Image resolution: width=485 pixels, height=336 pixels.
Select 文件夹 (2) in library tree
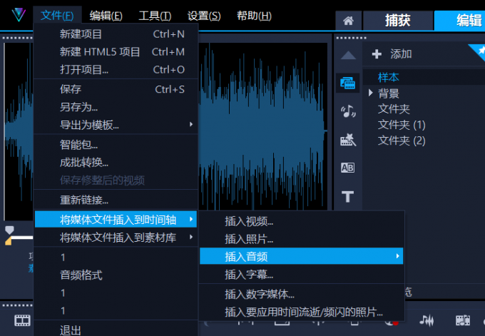[x=402, y=141]
